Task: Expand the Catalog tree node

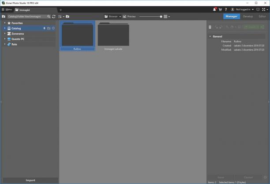Action: (5, 28)
